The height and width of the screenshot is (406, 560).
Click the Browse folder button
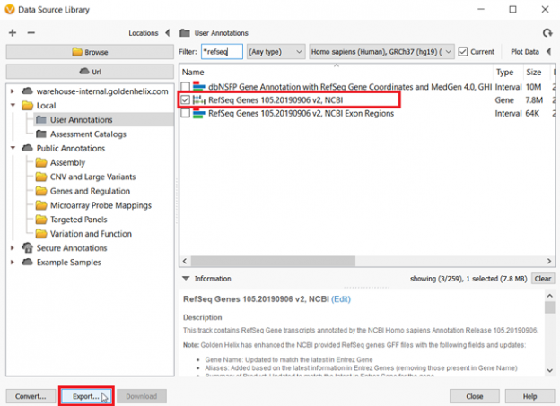coord(90,52)
